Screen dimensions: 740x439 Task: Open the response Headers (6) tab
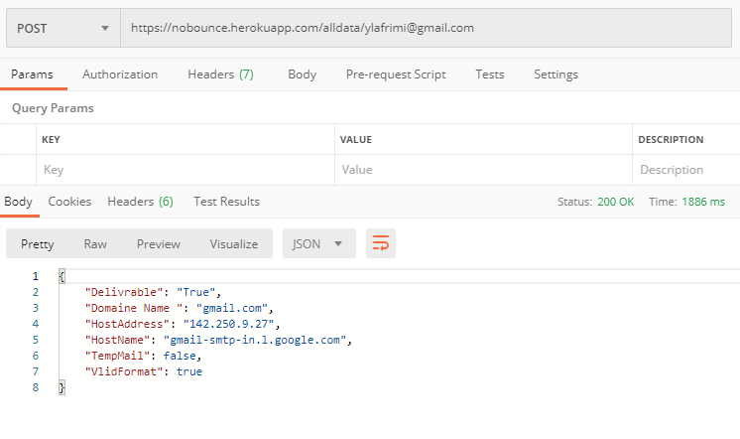(140, 202)
